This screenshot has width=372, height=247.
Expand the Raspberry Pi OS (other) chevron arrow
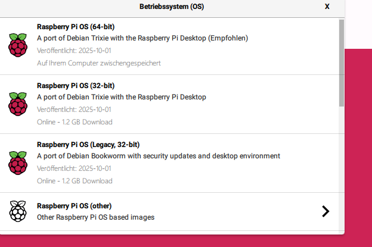(325, 211)
